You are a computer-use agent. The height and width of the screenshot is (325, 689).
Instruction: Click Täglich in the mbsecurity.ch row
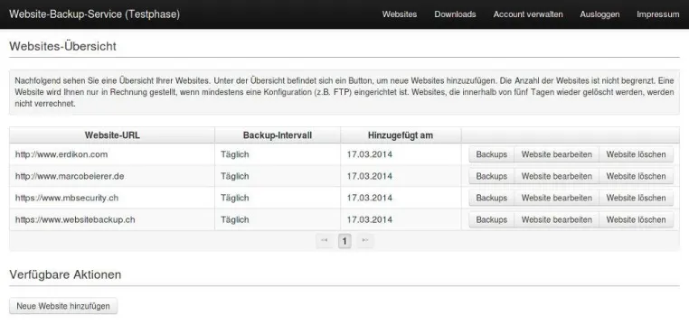(235, 198)
